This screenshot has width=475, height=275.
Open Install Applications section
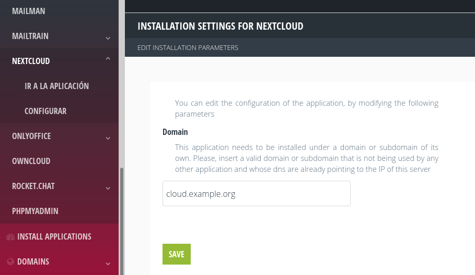point(54,236)
